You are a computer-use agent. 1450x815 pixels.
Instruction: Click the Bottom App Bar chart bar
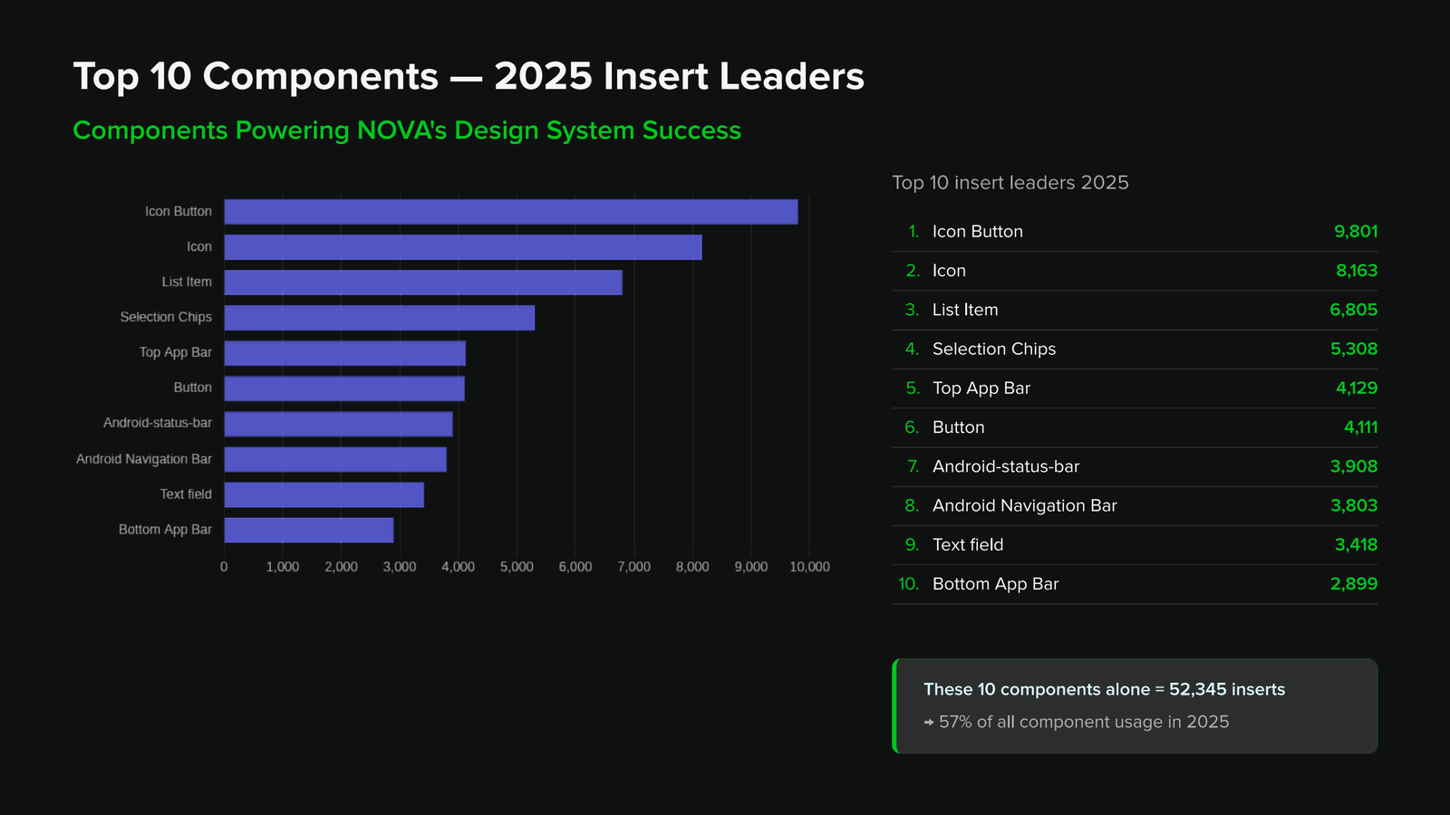pos(309,530)
